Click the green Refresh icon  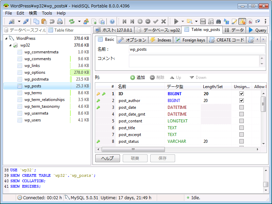tap(72, 21)
